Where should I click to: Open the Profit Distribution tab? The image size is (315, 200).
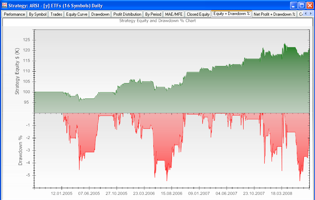coord(127,14)
